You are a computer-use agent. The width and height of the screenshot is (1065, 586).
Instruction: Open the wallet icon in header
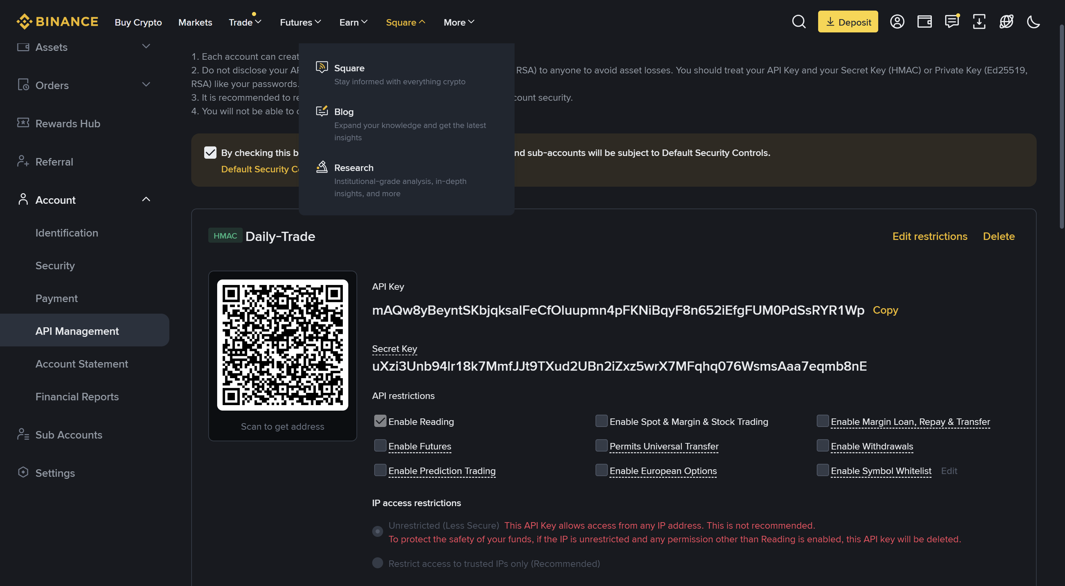[924, 22]
